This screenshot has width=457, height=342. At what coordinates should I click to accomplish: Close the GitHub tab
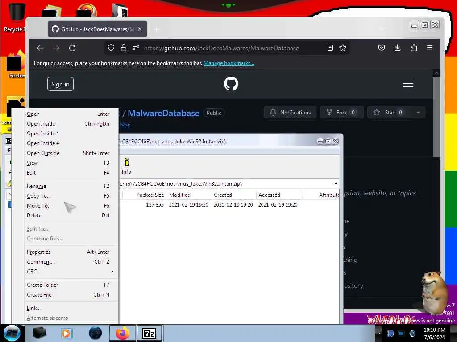click(140, 29)
